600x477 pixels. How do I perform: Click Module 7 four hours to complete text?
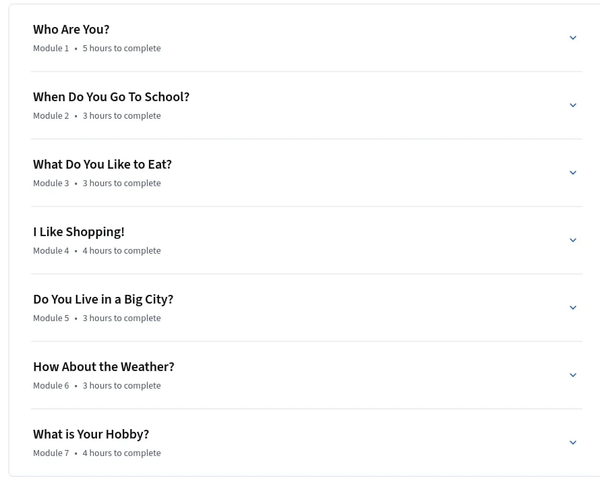click(x=97, y=453)
